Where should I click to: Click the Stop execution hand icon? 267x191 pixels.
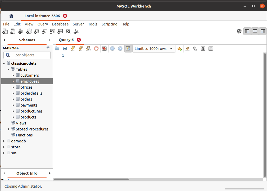pyautogui.click(x=96, y=49)
